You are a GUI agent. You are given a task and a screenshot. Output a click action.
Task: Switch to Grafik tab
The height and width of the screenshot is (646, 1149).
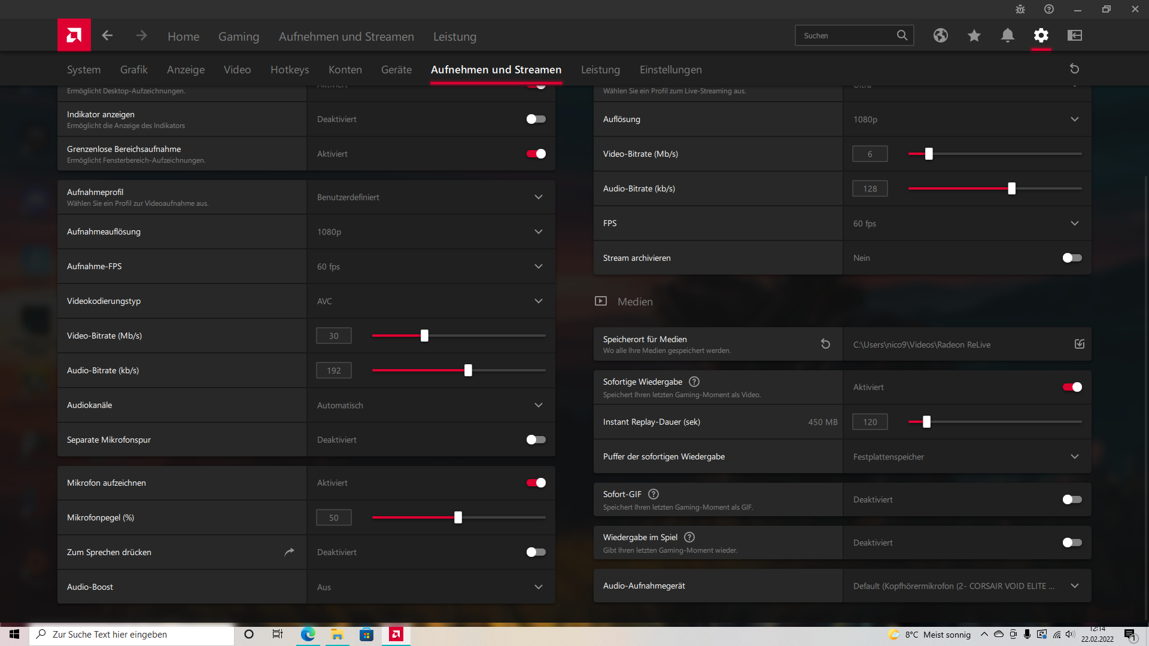click(x=134, y=69)
